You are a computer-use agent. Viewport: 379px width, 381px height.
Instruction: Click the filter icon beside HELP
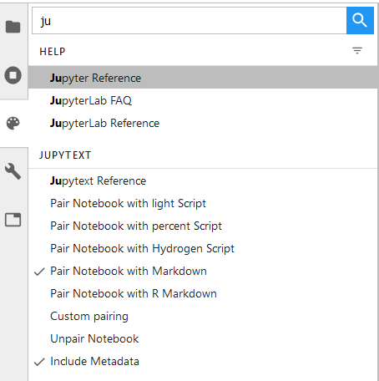click(x=357, y=51)
